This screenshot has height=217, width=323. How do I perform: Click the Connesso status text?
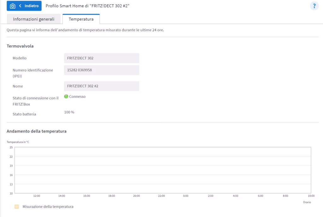pos(77,96)
